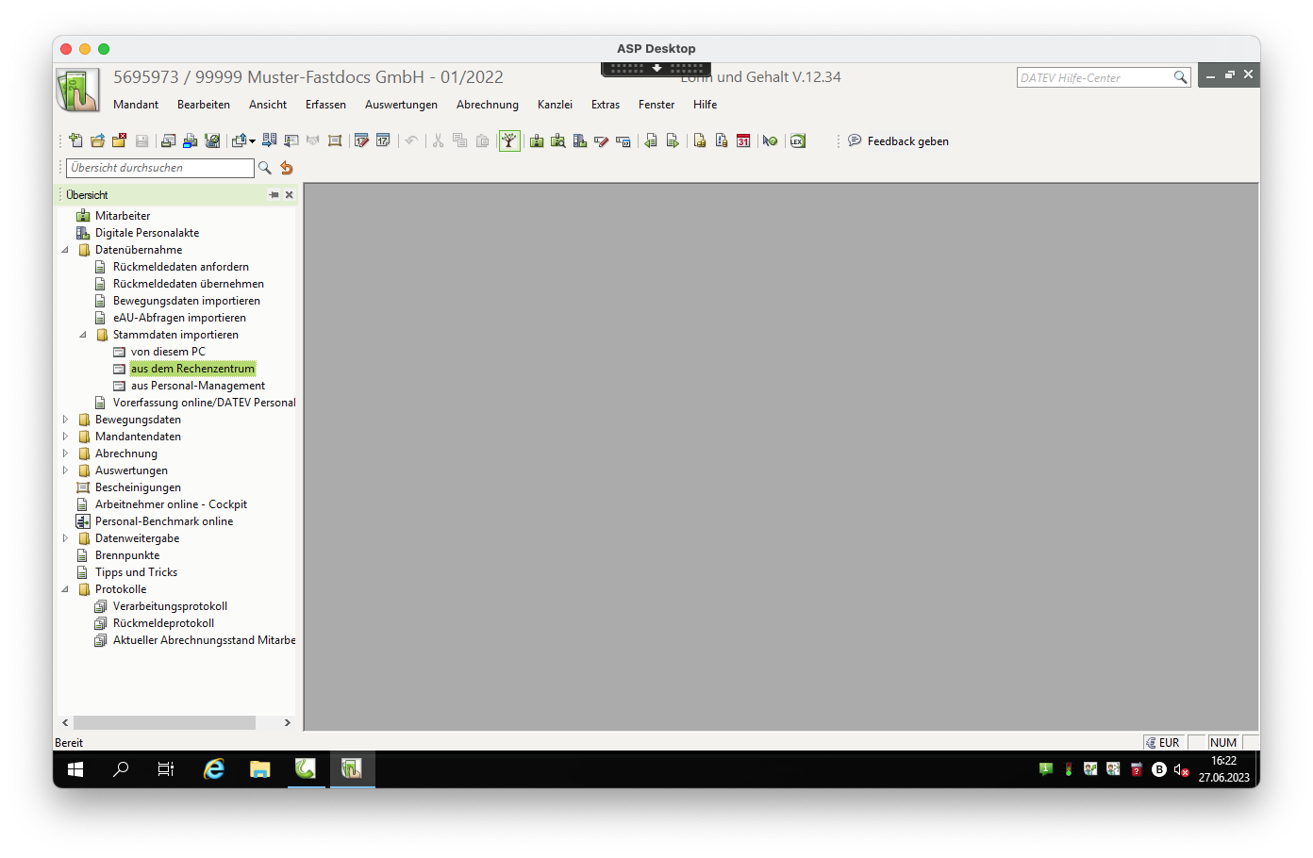1313x858 pixels.
Task: Click the red pencil edit toolbar icon
Action: (x=601, y=140)
